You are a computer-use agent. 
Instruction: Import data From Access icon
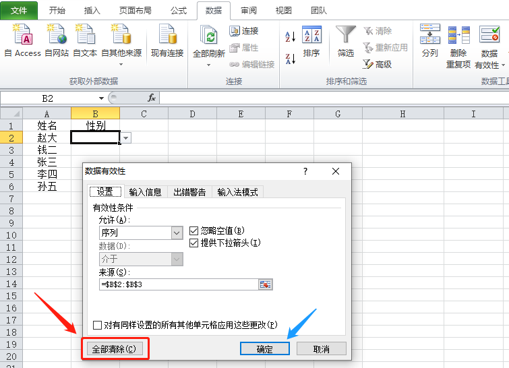coord(23,34)
